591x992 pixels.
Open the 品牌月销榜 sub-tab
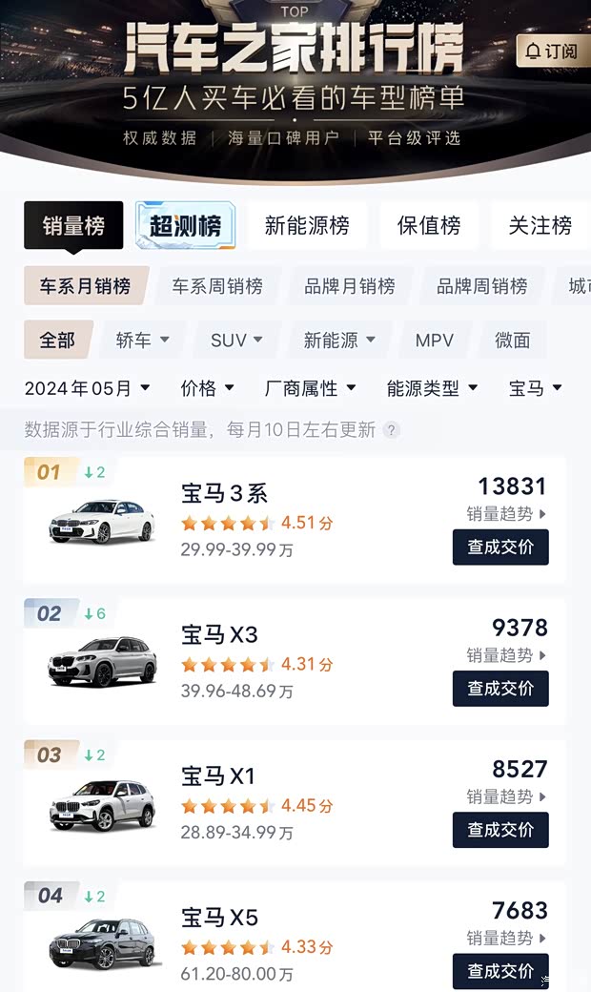point(351,285)
